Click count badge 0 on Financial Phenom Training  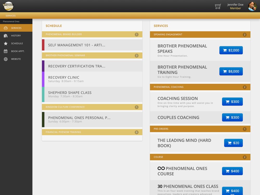coord(136,132)
